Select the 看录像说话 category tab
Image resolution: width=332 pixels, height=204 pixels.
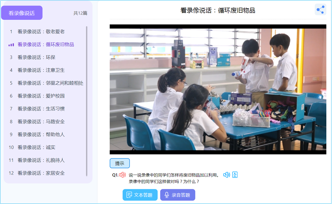click(x=22, y=13)
